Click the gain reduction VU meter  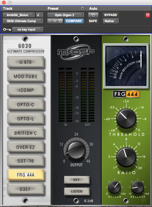[126, 66]
